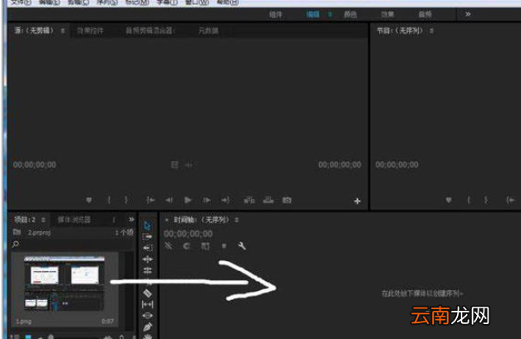Select the Razor tool
This screenshot has height=339, width=521.
pyautogui.click(x=147, y=293)
